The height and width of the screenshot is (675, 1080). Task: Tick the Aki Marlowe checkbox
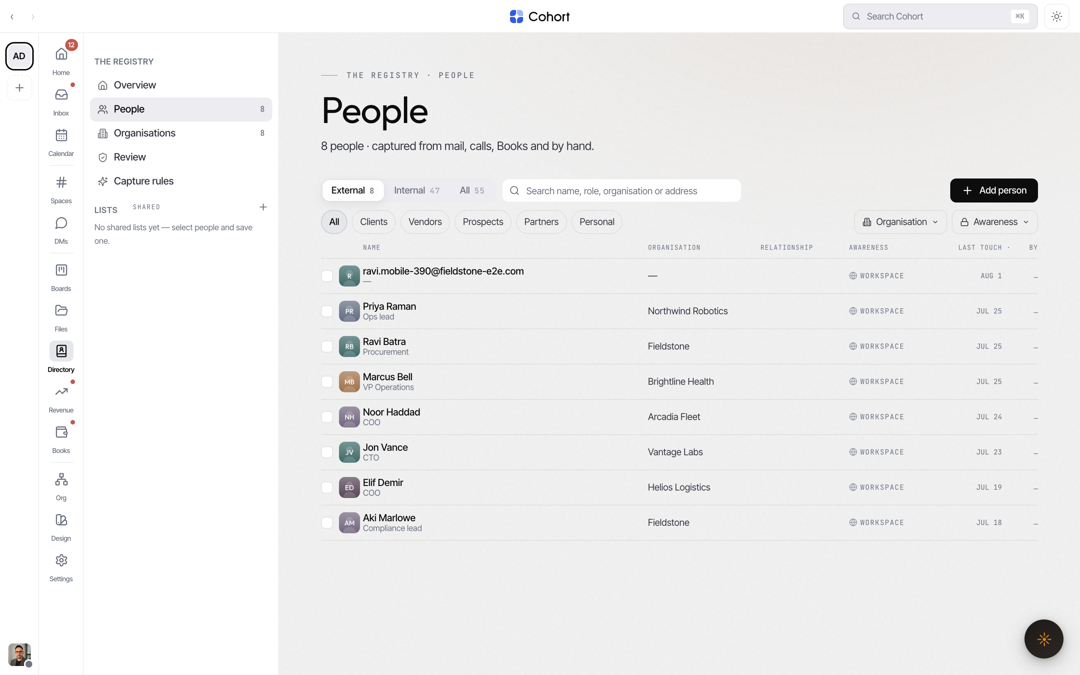point(327,523)
